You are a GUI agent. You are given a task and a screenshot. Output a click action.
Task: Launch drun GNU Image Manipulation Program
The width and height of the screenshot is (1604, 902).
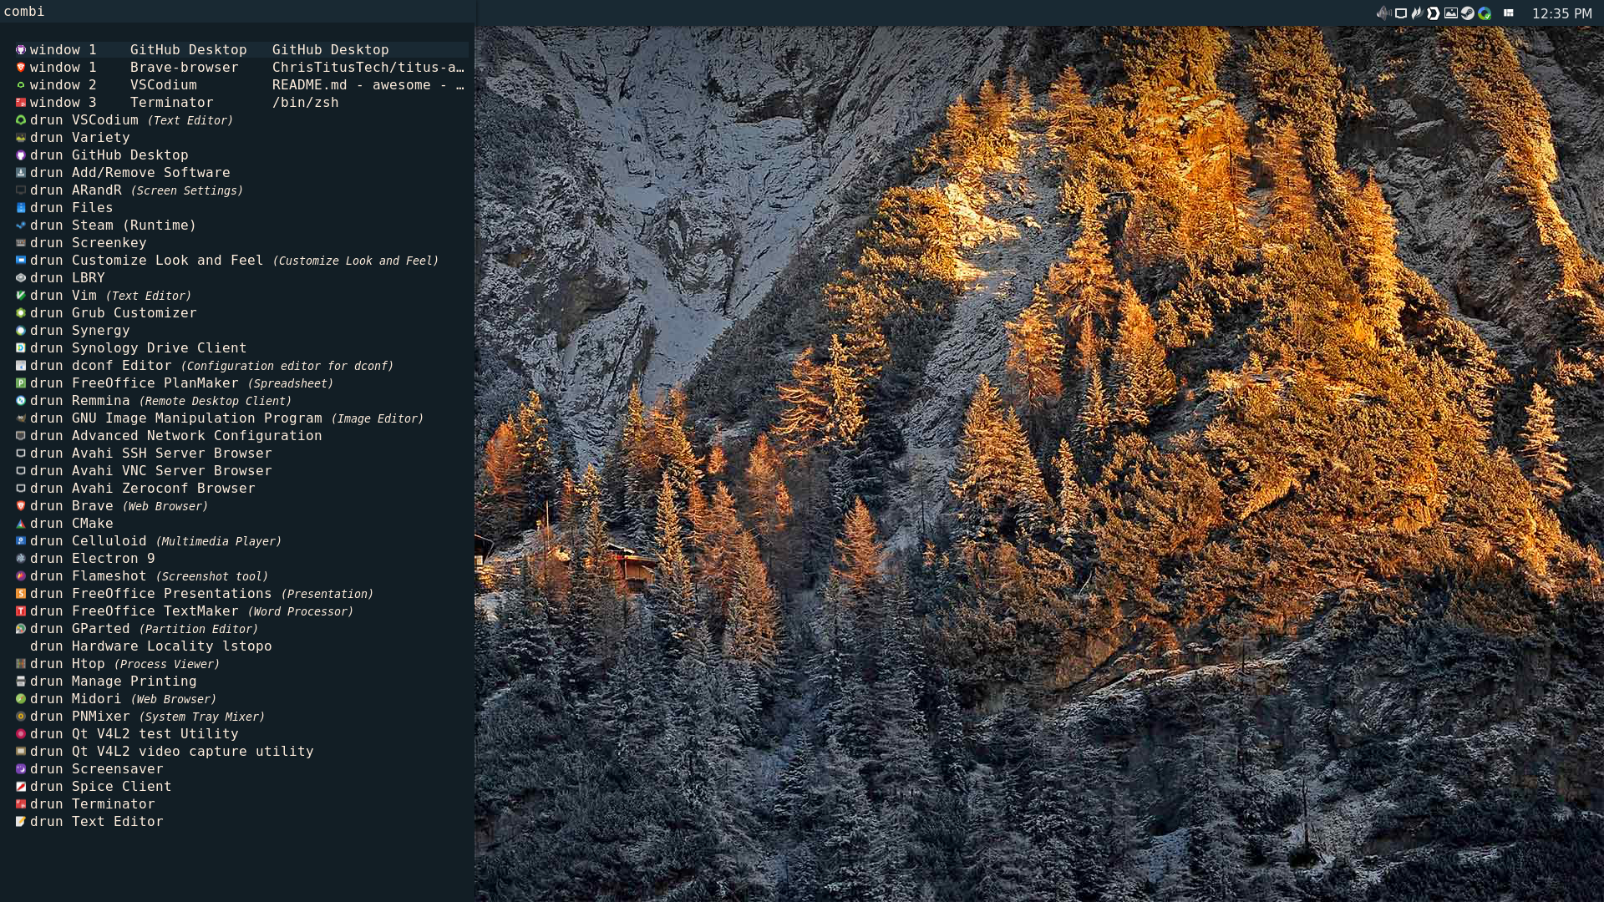click(196, 418)
